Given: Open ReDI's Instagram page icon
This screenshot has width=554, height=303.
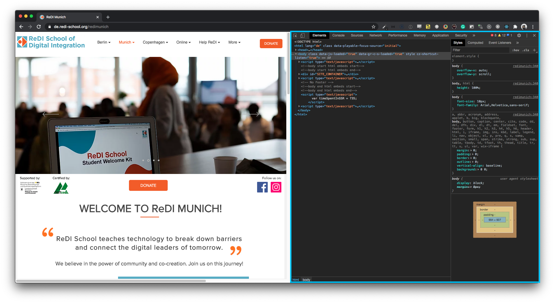Looking at the screenshot, I should 276,187.
